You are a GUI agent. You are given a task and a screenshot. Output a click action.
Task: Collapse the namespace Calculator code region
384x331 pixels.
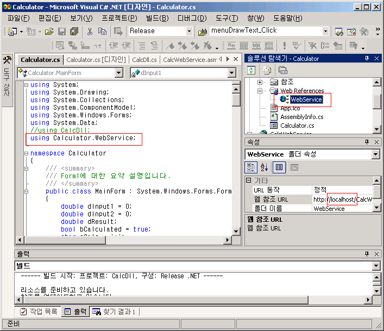click(x=26, y=153)
